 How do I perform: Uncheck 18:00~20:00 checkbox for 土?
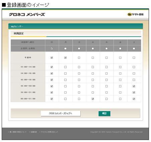click(x=134, y=86)
